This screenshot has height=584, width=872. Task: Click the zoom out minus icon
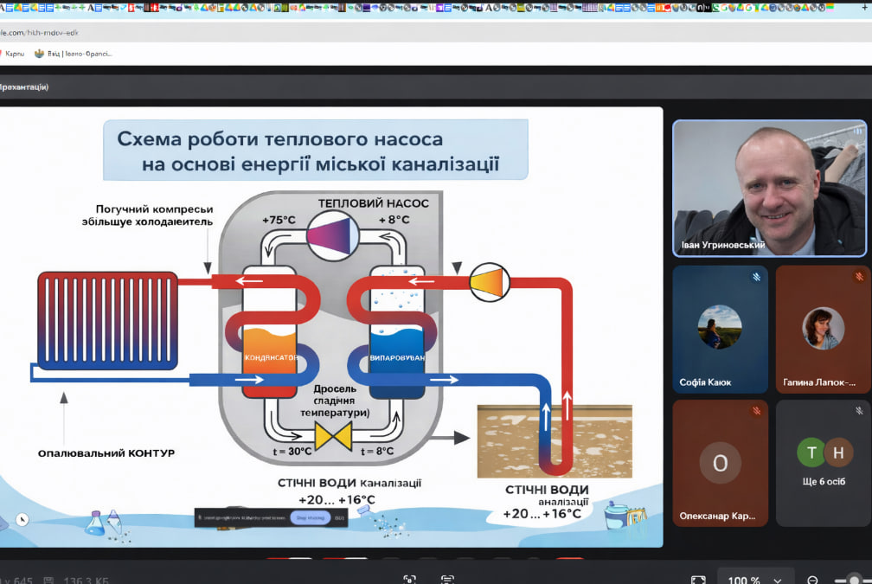812,580
